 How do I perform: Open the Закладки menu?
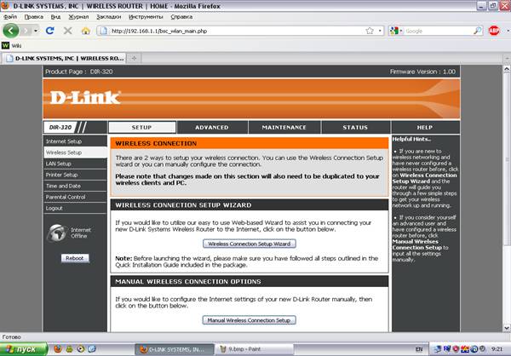click(108, 17)
